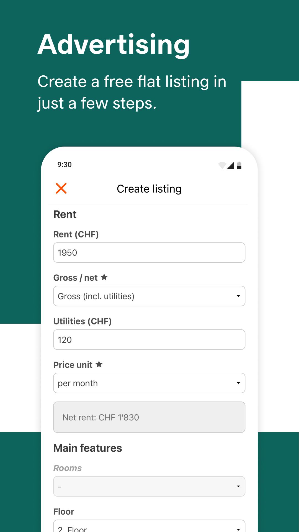Tap the cellular signal icon
299x532 pixels.
231,165
